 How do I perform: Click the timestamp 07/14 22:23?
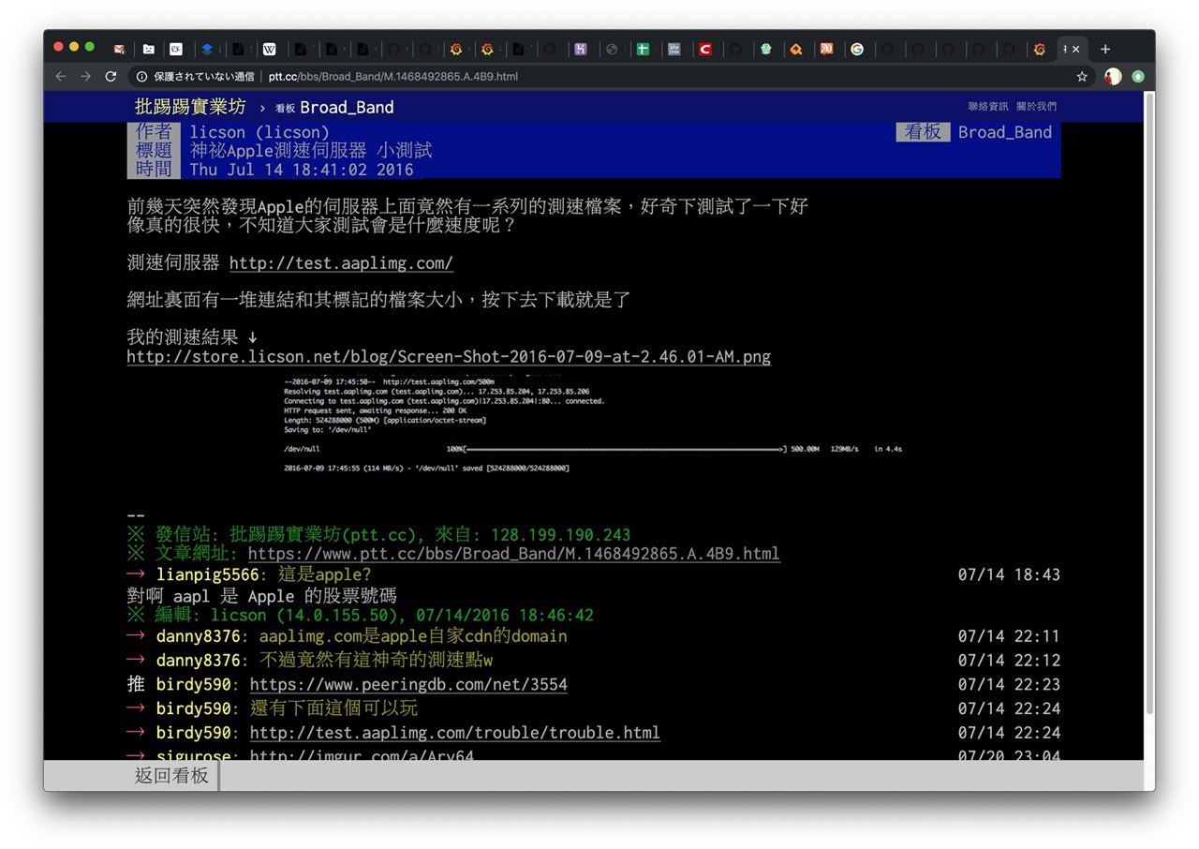click(x=1009, y=685)
